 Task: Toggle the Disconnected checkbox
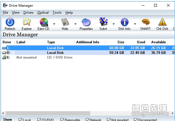(x=135, y=120)
